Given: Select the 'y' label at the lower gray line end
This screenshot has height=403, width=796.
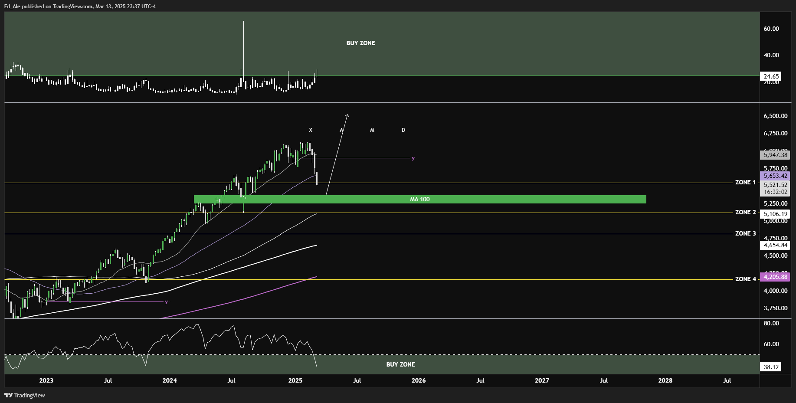Looking at the screenshot, I should [x=166, y=301].
